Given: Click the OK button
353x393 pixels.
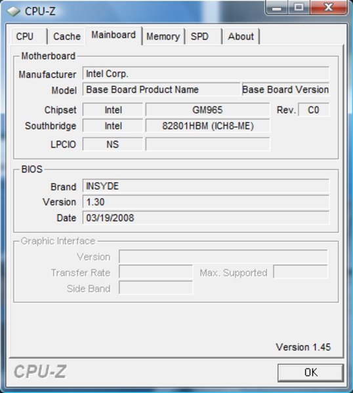Looking at the screenshot, I should [x=310, y=373].
